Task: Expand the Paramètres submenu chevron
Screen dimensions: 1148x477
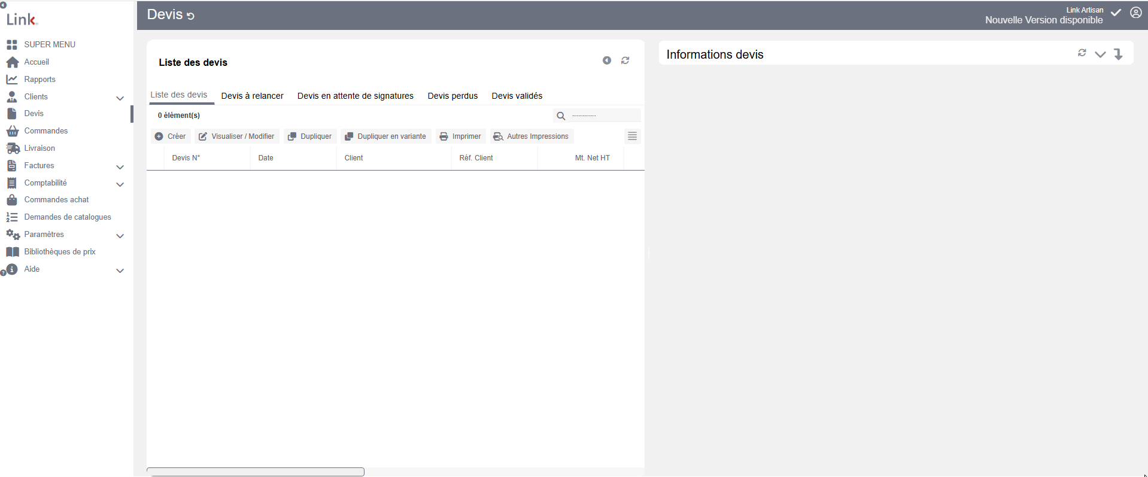Action: click(x=120, y=236)
